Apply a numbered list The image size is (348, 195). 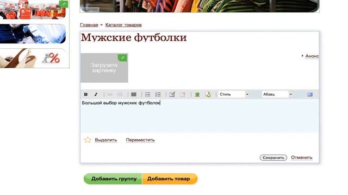(x=158, y=94)
